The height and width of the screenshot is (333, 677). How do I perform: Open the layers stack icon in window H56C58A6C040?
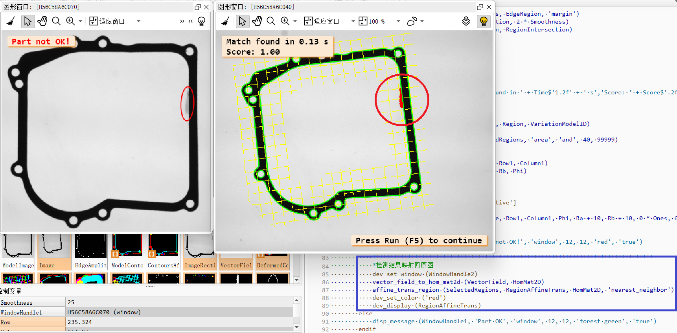[466, 21]
